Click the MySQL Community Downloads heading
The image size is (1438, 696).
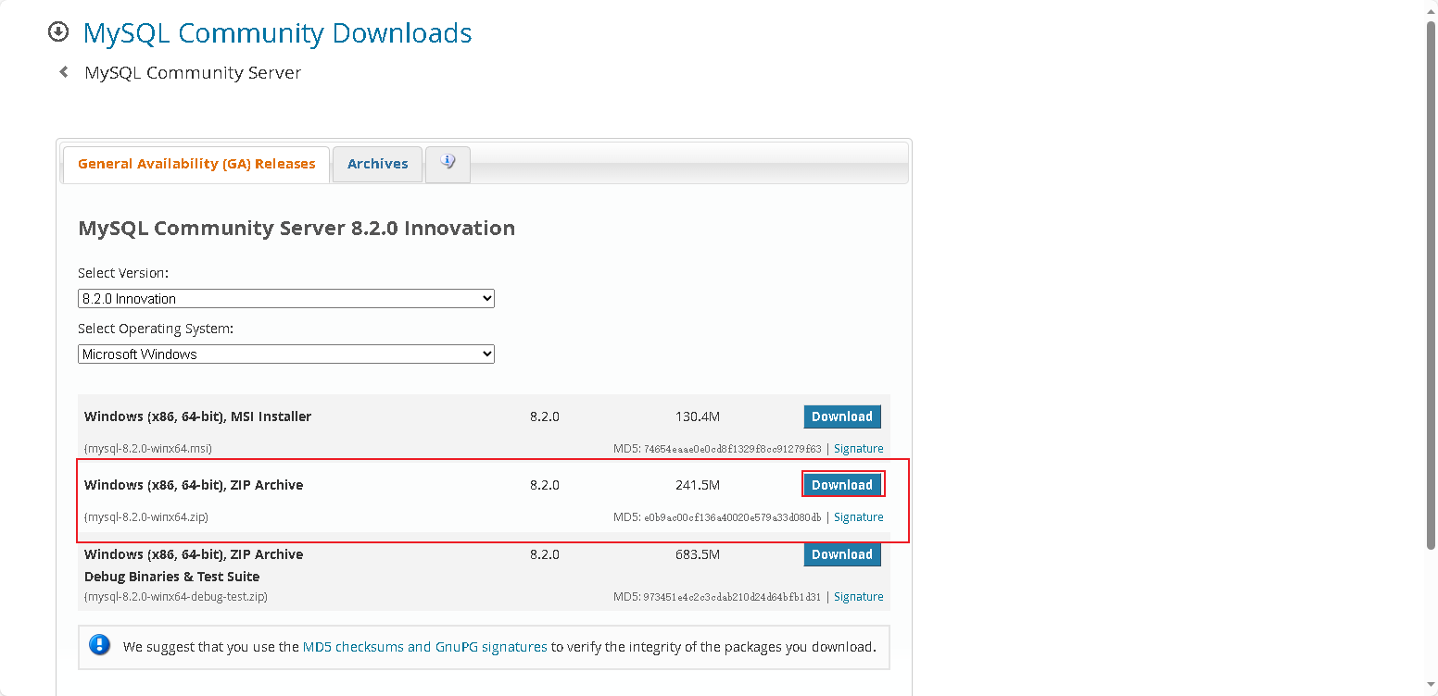[x=277, y=33]
